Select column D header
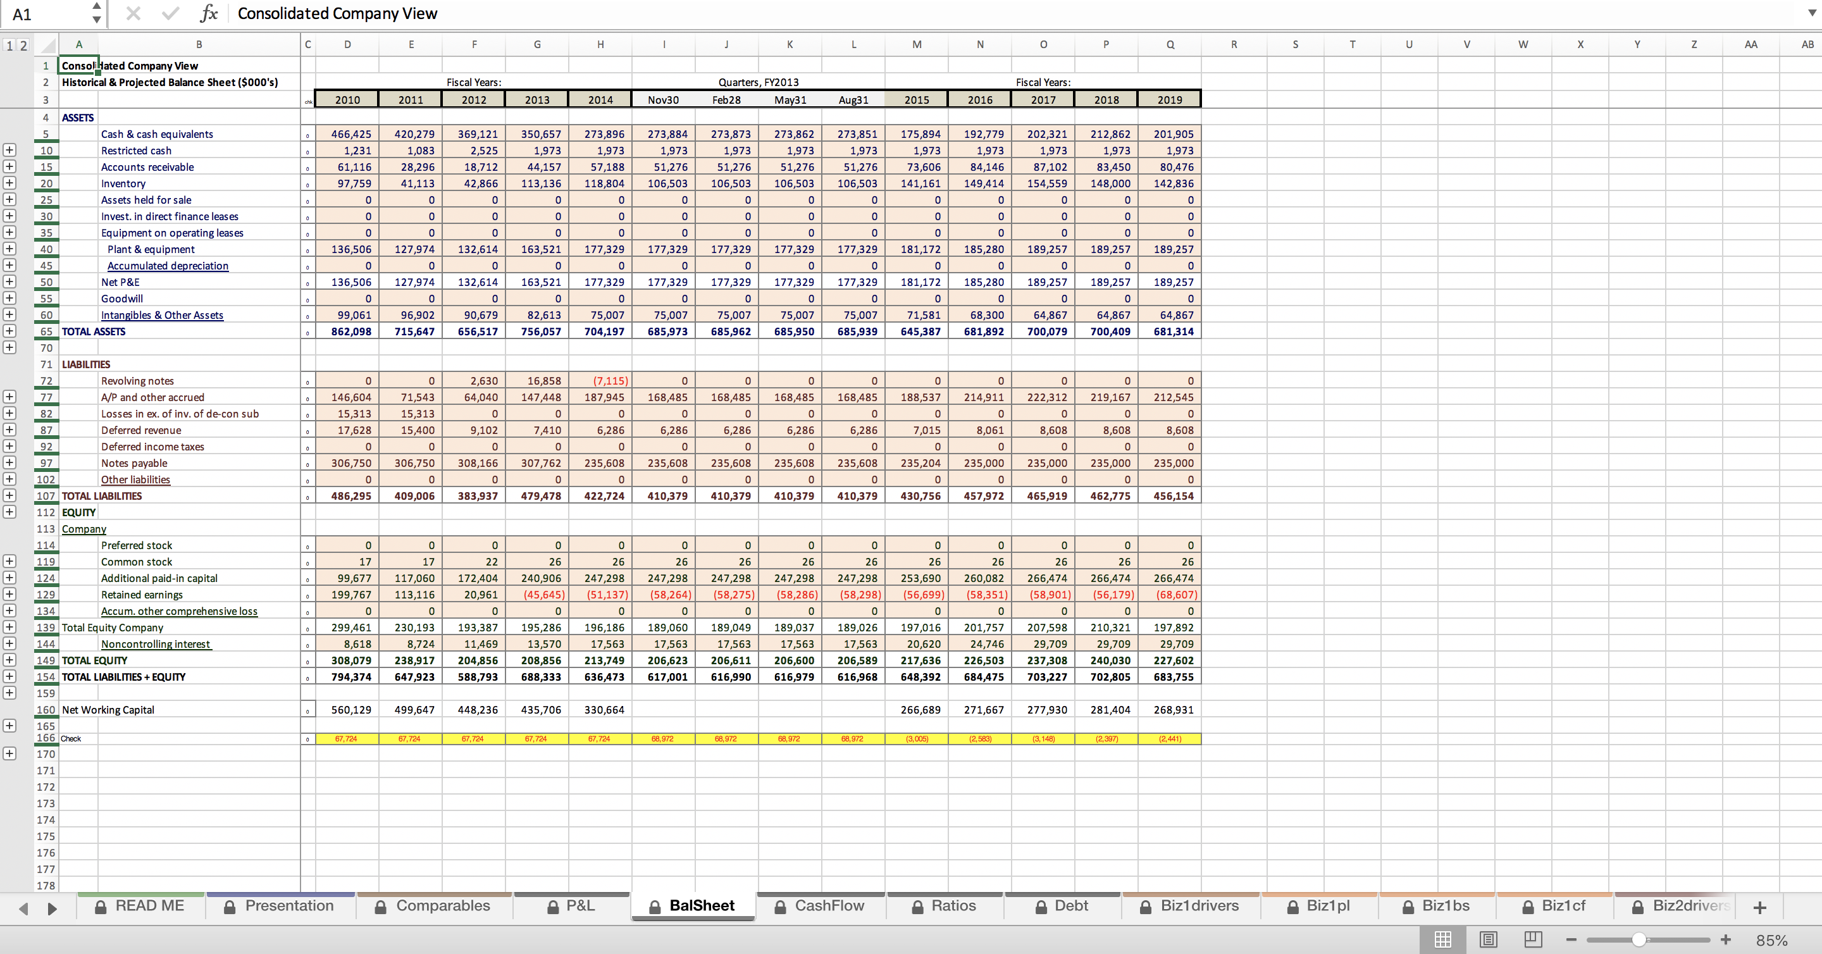 tap(347, 44)
